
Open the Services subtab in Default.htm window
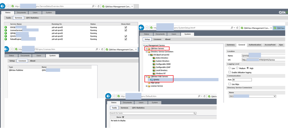(x=124, y=108)
